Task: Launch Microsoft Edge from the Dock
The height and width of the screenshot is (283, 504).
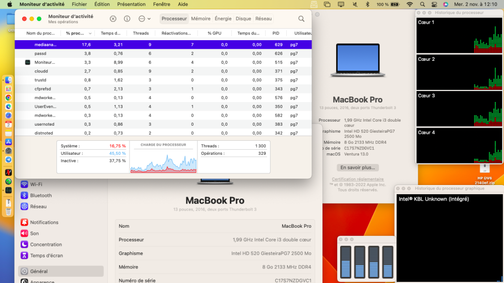Action: click(9, 107)
